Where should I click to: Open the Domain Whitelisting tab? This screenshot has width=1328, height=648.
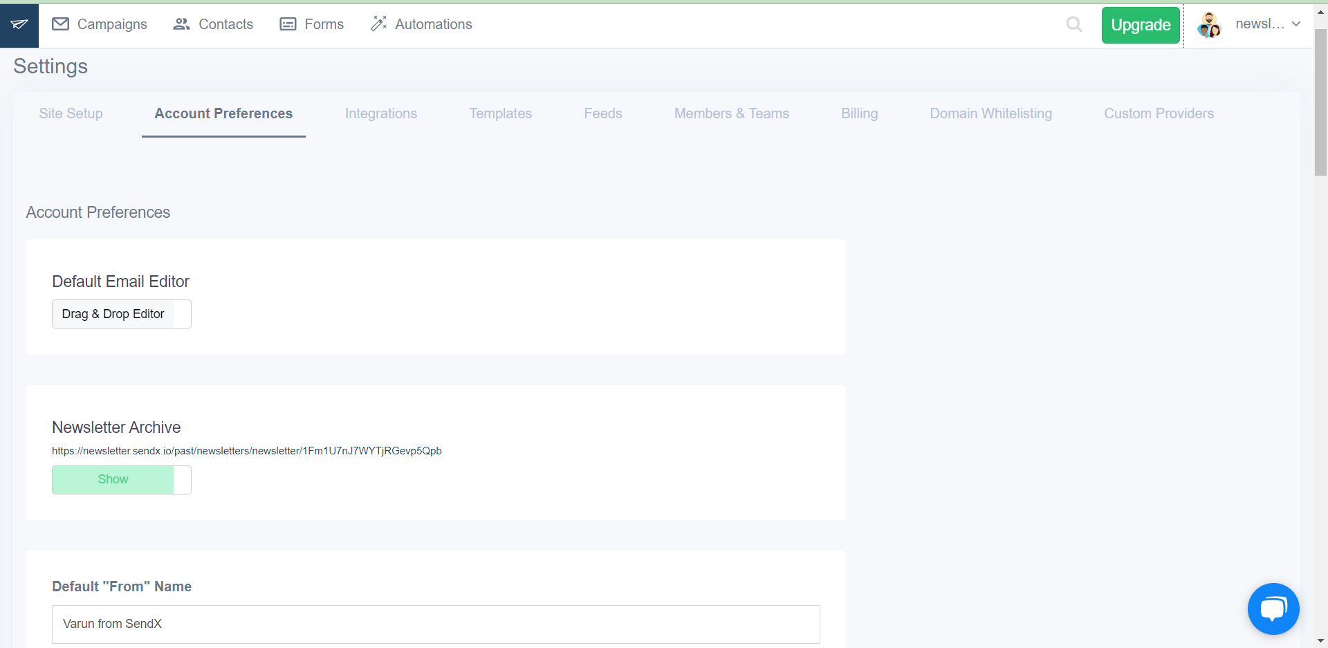click(x=990, y=113)
